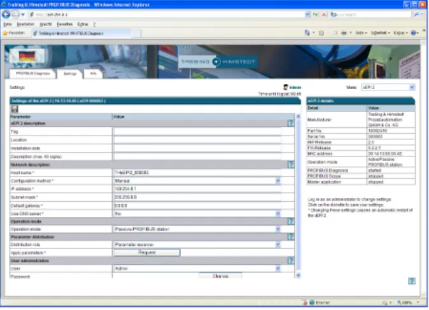Click the Default gateway input field
Screen dimensions: 429x310
pos(197,206)
